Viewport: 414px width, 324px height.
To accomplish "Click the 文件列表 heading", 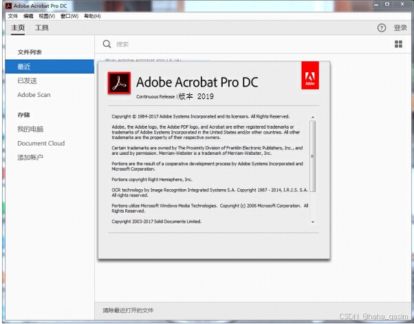I will [x=30, y=52].
